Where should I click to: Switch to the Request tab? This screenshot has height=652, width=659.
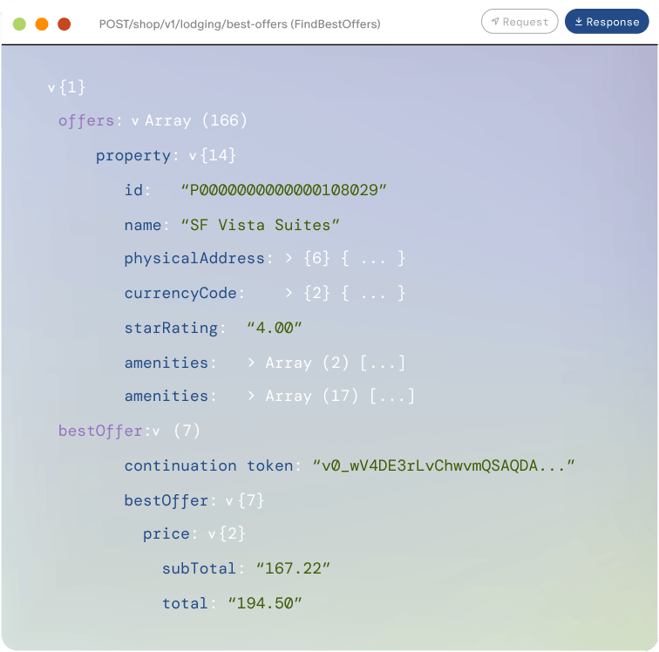coord(519,22)
